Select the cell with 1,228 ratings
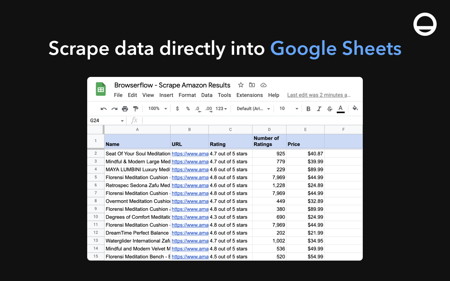 click(269, 185)
